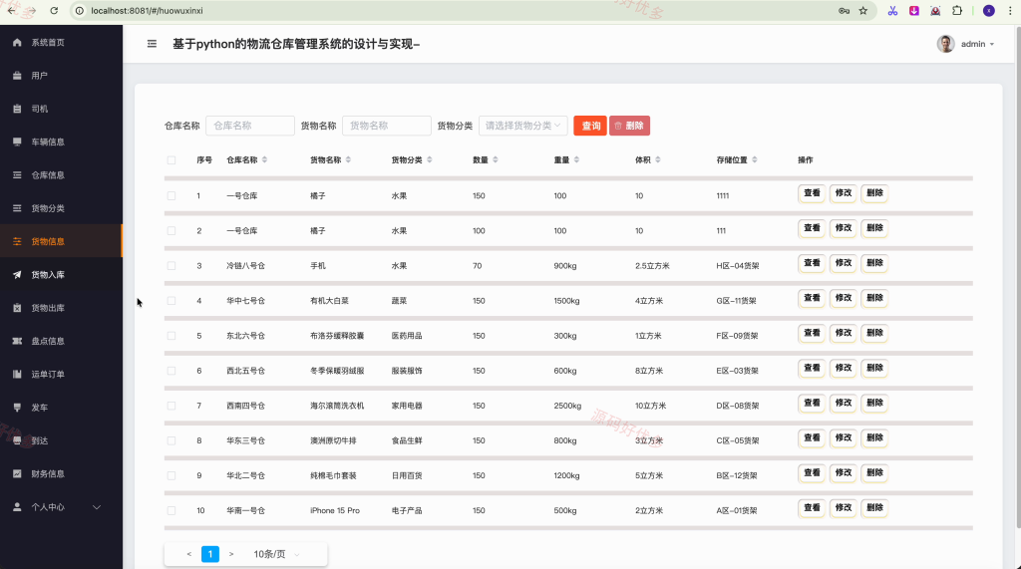Click the 仓库名称 search input
Image resolution: width=1021 pixels, height=569 pixels.
pos(250,126)
